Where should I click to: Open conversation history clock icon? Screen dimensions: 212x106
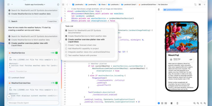(58, 5)
